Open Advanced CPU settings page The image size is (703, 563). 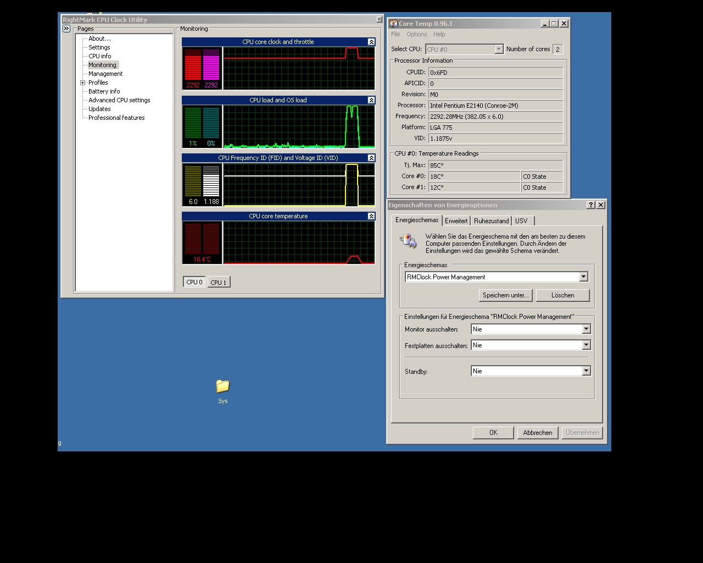pyautogui.click(x=119, y=100)
